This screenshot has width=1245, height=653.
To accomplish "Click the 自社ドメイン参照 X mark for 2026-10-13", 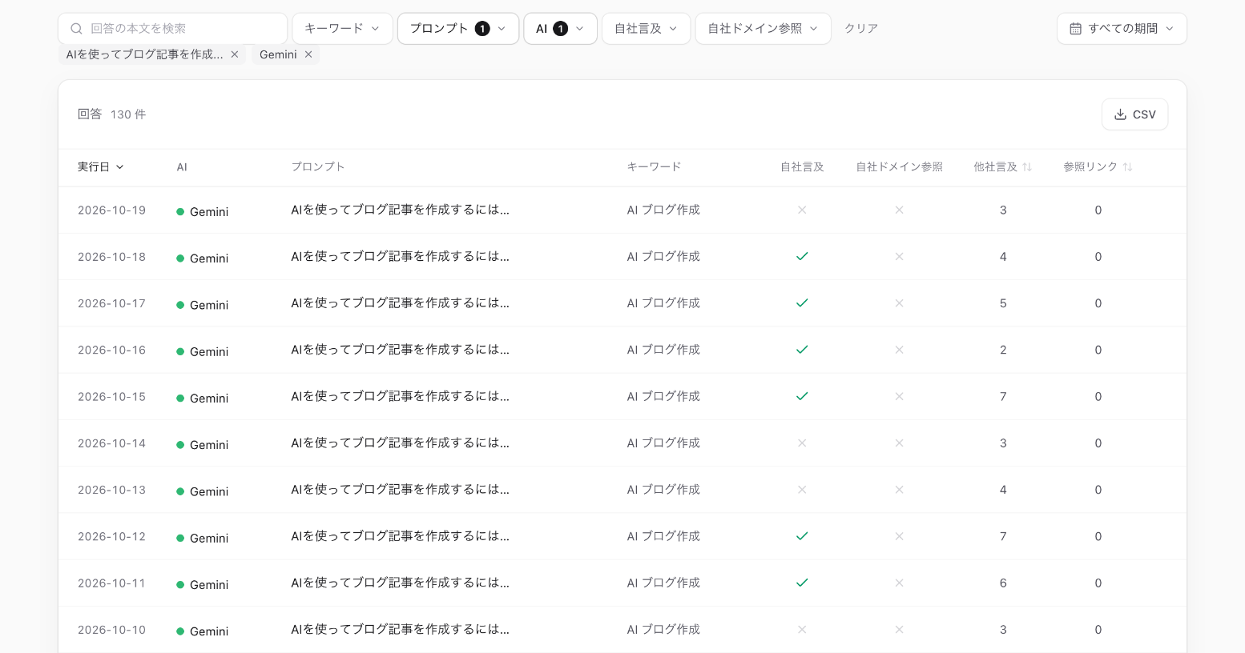I will (x=899, y=490).
